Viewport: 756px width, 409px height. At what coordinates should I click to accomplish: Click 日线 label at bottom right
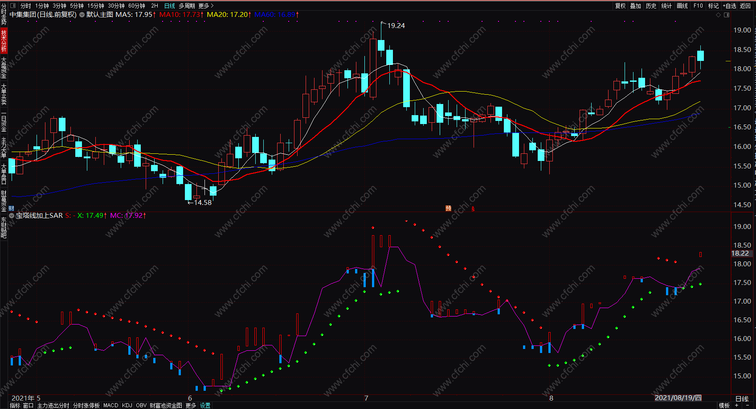(x=742, y=398)
